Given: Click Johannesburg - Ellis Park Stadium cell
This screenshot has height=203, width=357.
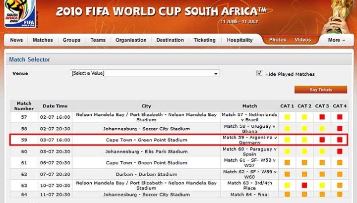Looking at the screenshot, I should coord(146,152).
